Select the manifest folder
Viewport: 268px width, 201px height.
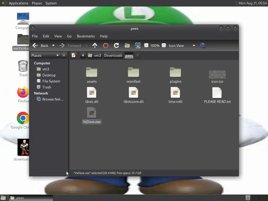coord(133,75)
